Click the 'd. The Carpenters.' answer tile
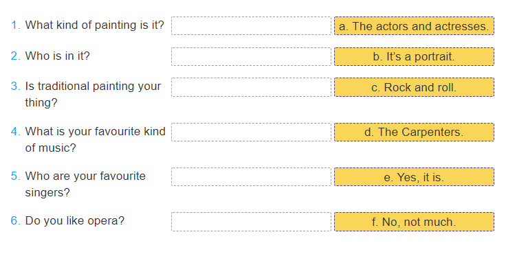The height and width of the screenshot is (254, 506). [414, 132]
